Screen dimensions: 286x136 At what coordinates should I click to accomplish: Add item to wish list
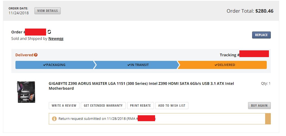172,106
